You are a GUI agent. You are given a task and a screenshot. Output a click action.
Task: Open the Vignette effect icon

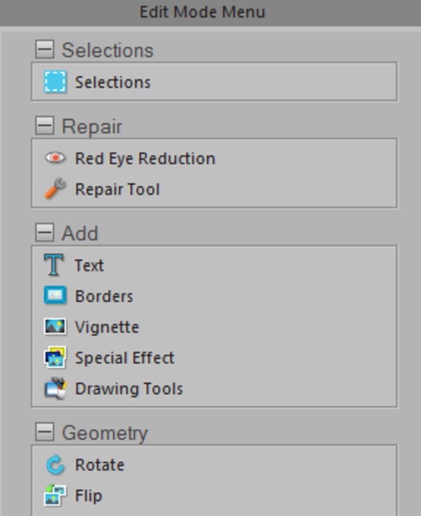(x=55, y=327)
